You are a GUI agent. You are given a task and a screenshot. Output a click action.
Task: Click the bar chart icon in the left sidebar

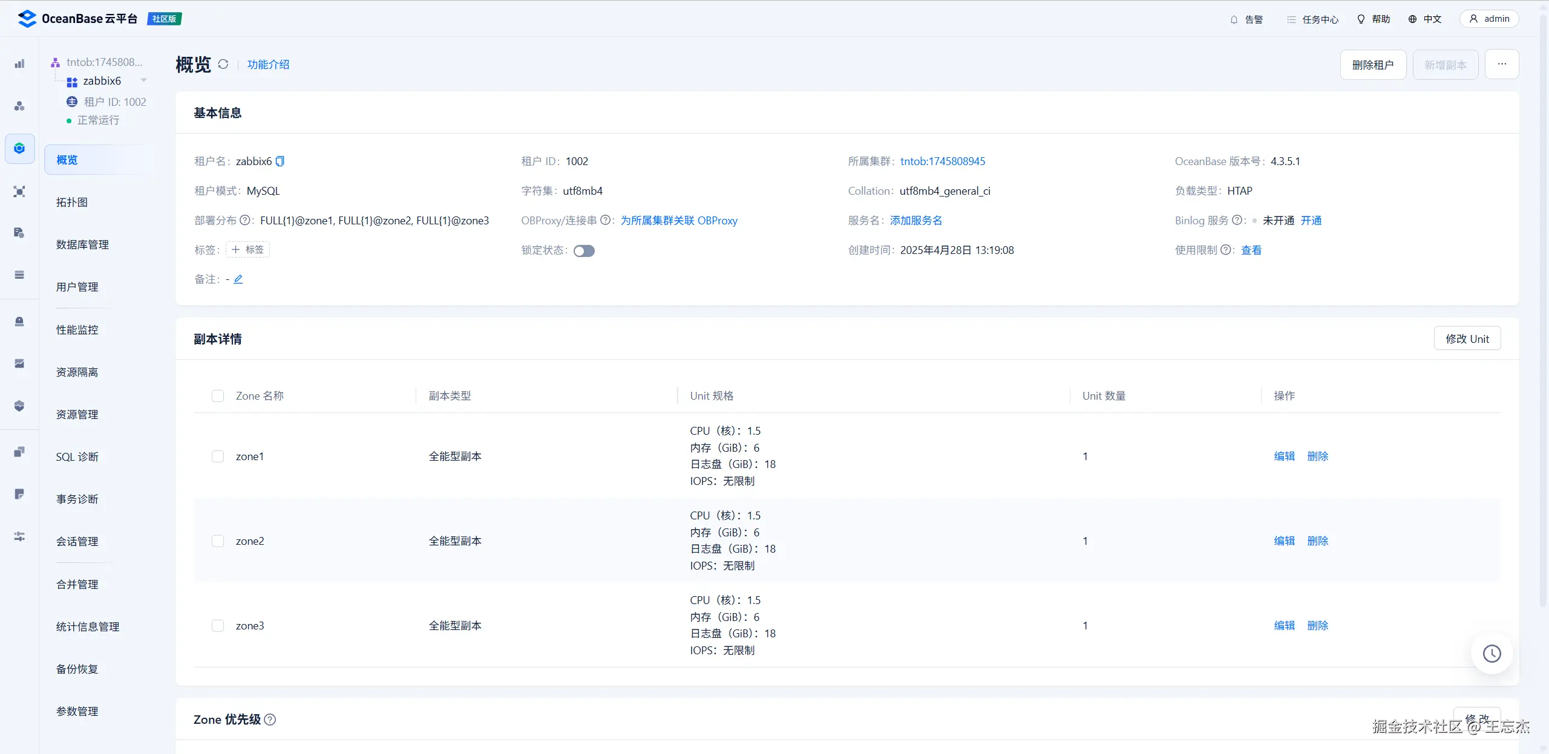coord(19,63)
